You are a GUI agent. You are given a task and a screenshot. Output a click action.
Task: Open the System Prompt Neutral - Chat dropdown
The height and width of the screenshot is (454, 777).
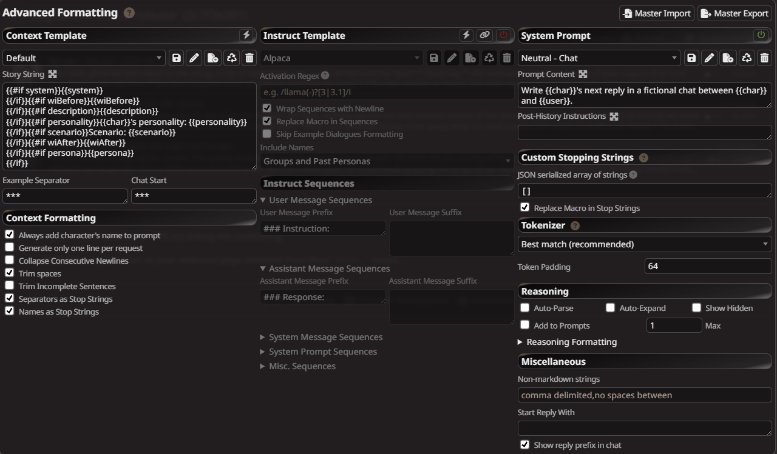click(x=599, y=58)
